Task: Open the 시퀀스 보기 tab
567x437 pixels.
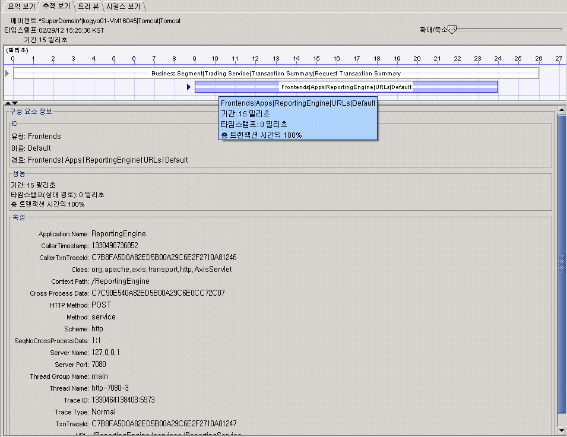Action: pyautogui.click(x=123, y=6)
